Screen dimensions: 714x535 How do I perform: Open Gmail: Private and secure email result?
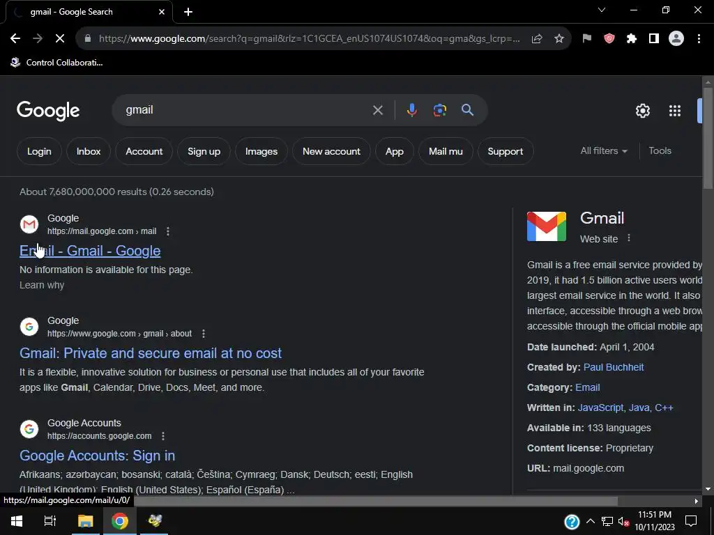pyautogui.click(x=151, y=353)
